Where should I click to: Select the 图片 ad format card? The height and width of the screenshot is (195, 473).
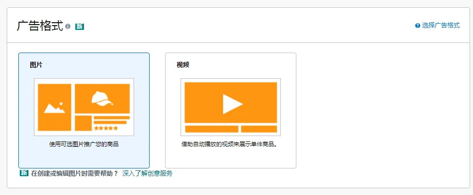(x=84, y=110)
